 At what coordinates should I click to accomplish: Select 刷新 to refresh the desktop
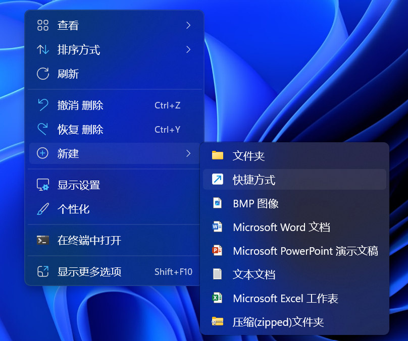(x=68, y=74)
